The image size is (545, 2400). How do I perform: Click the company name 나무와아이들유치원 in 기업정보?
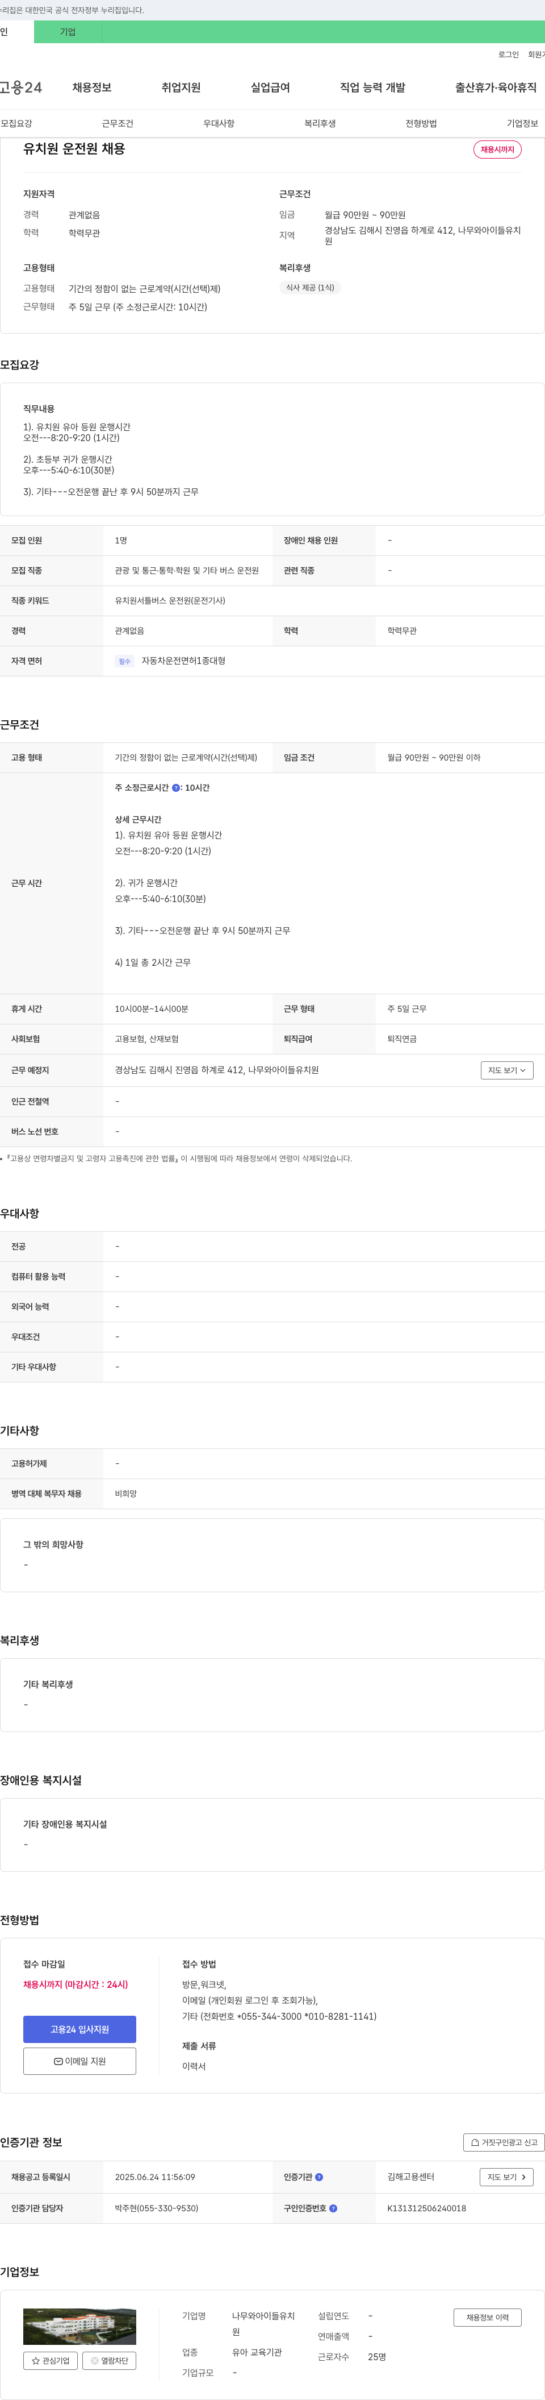tap(264, 2324)
